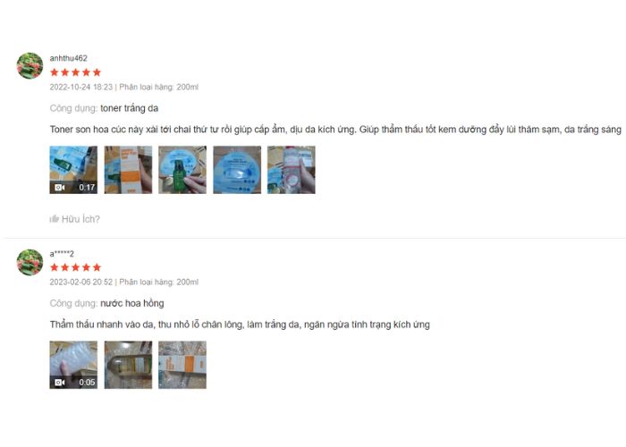View the green serum bottle photo
The width and height of the screenshot is (626, 447).
[x=182, y=170]
